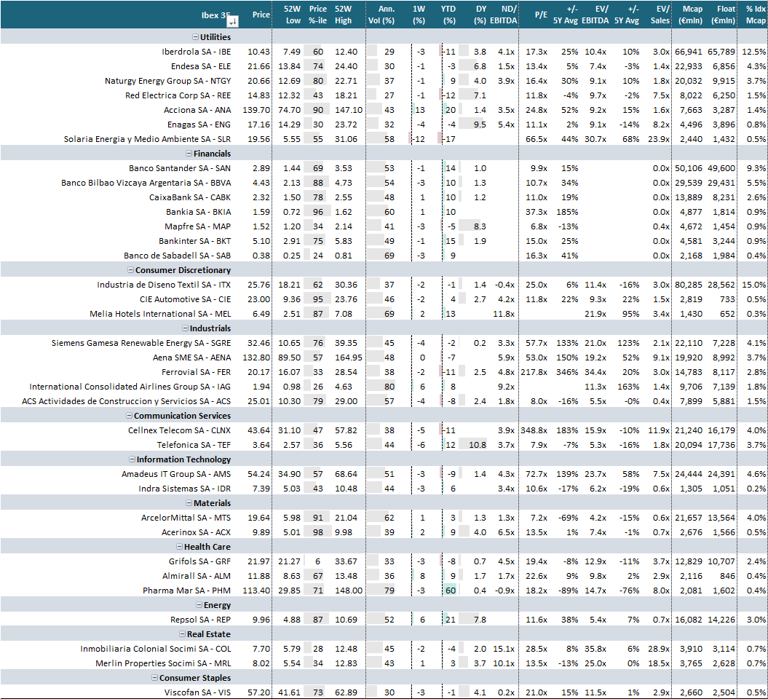
Task: Collapse the Utilities group
Action: pyautogui.click(x=195, y=37)
